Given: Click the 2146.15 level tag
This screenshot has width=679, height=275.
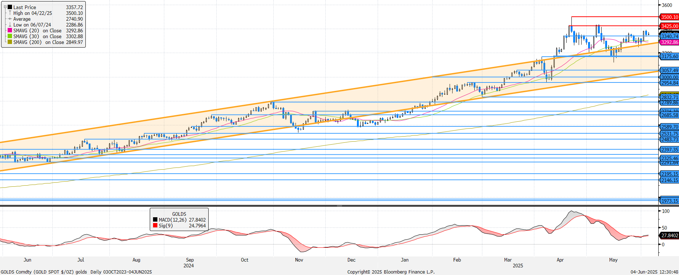Looking at the screenshot, I should (x=669, y=180).
